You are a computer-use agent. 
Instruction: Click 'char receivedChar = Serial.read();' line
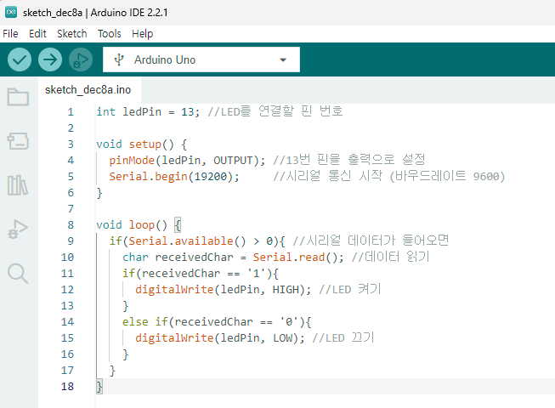[233, 258]
